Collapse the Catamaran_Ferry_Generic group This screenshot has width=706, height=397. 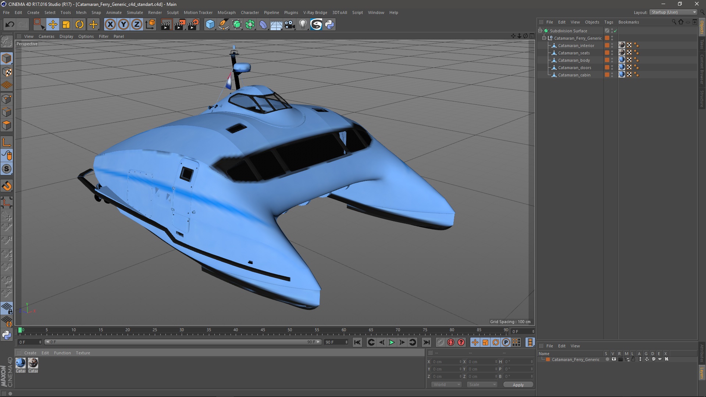[544, 38]
